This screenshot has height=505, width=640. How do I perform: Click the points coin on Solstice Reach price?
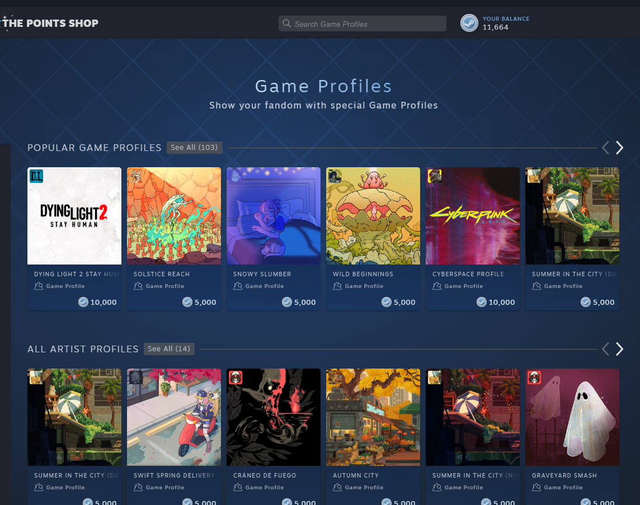click(x=187, y=302)
